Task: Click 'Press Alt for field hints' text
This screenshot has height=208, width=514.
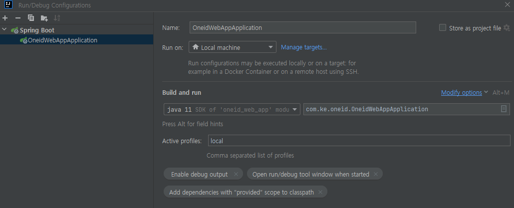Action: tap(193, 124)
